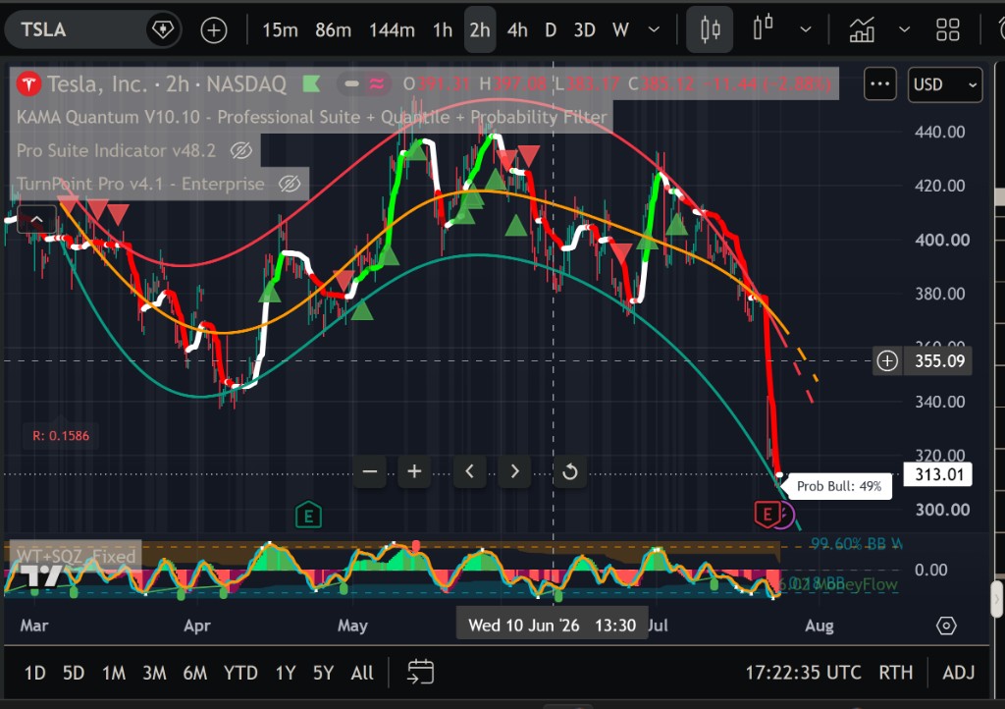The width and height of the screenshot is (1005, 709).
Task: Click the plus button beside 355.09 price
Action: tap(887, 361)
